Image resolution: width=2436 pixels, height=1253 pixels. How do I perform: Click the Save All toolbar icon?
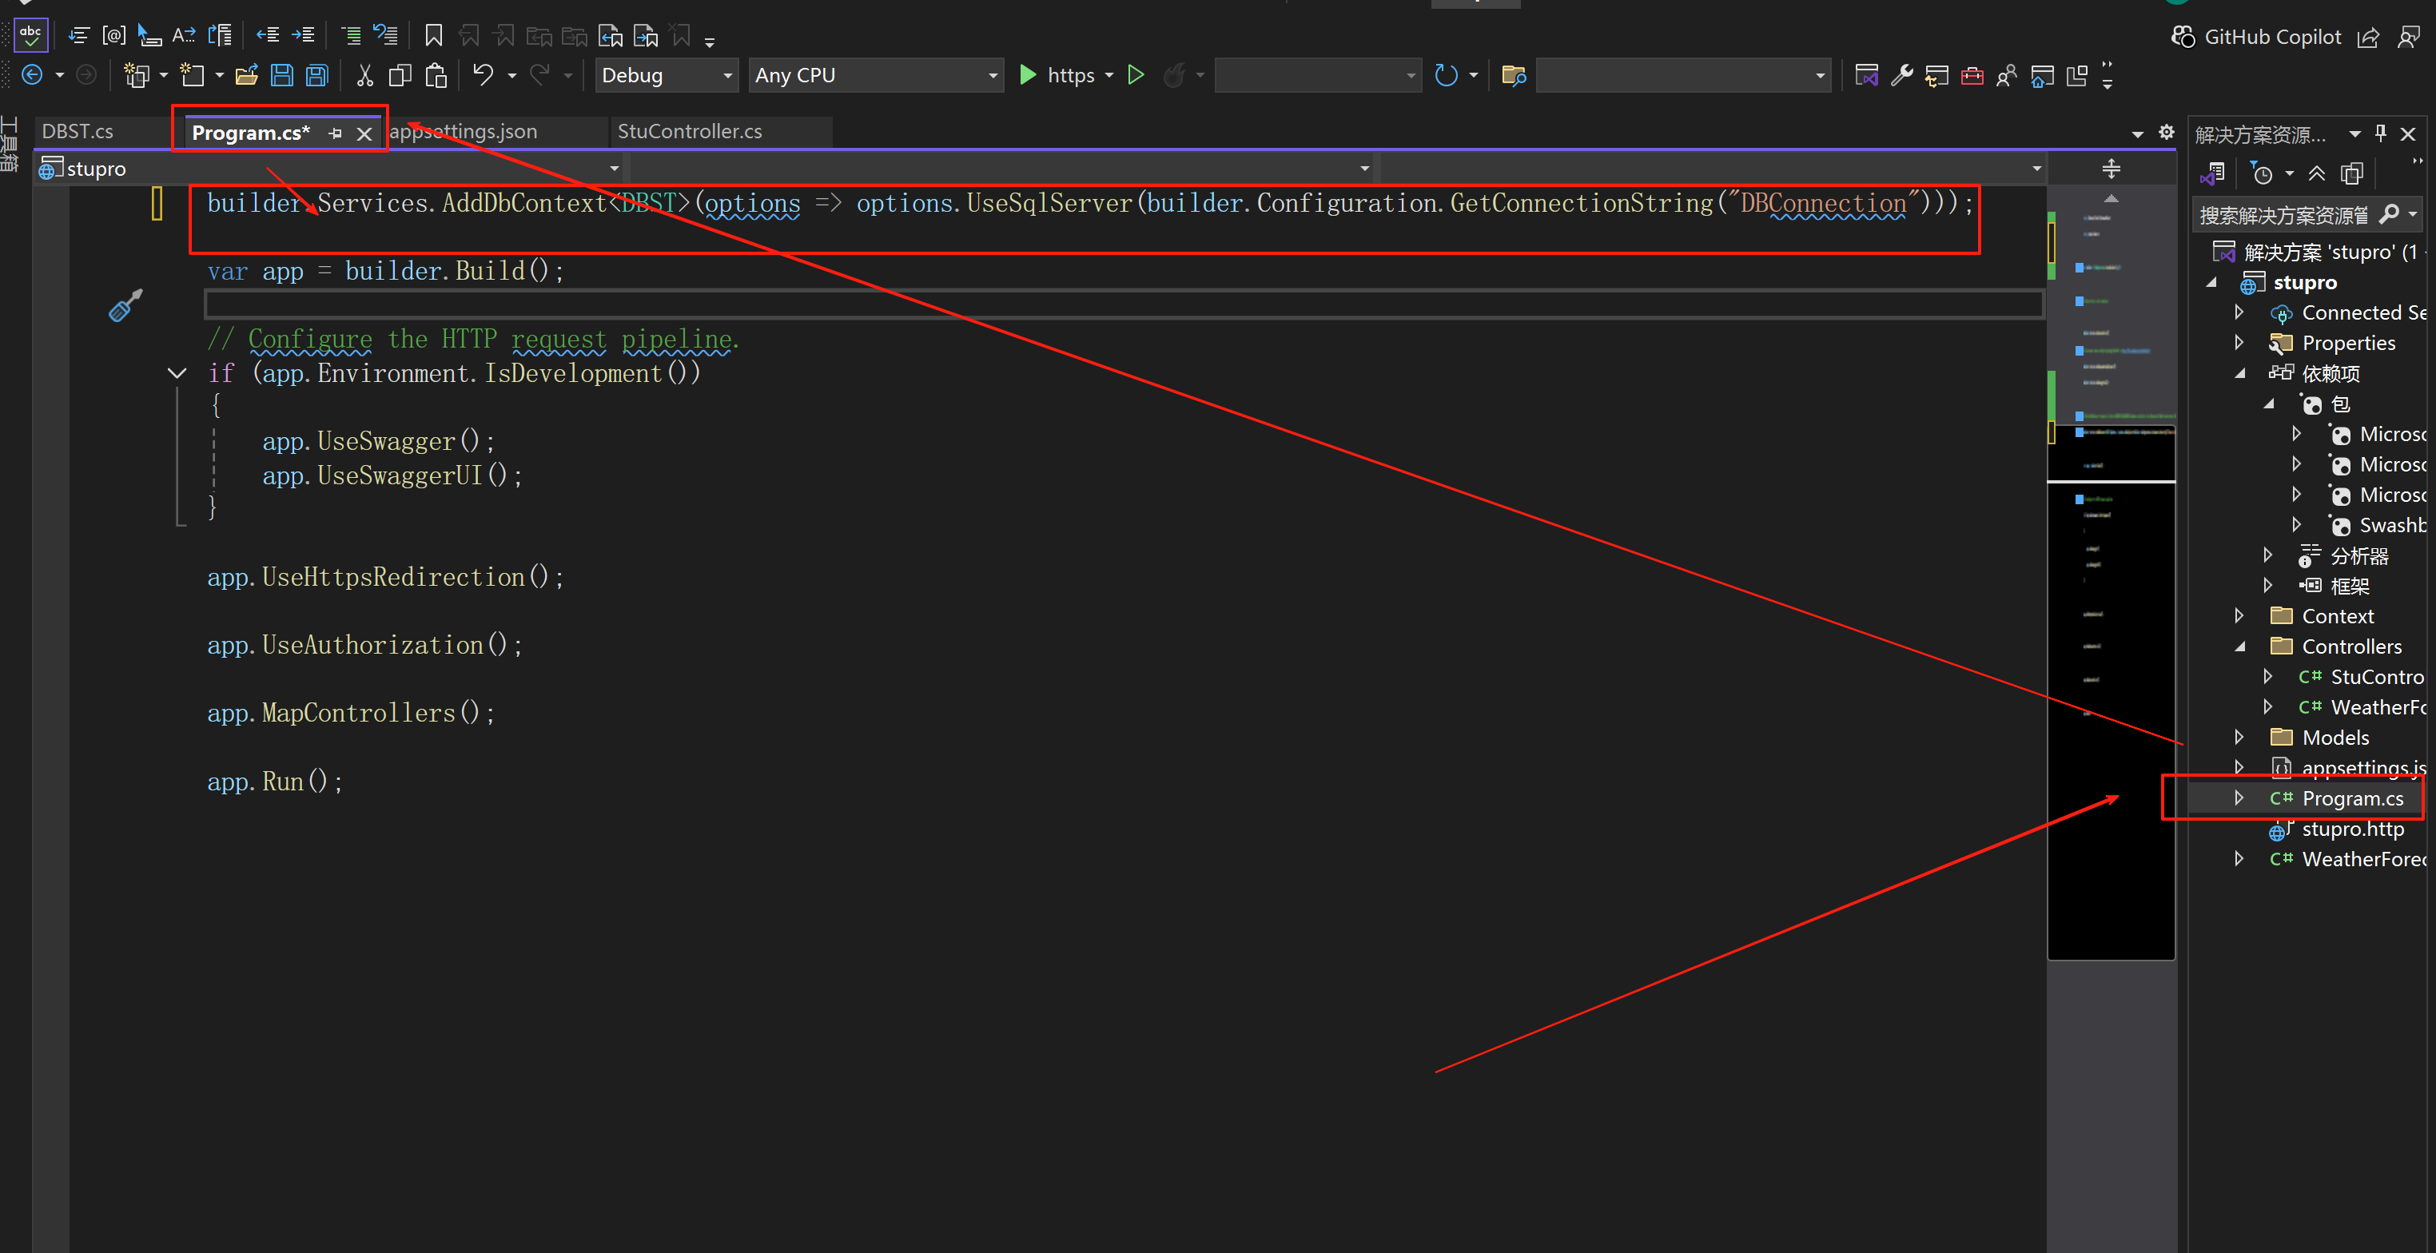coord(316,76)
